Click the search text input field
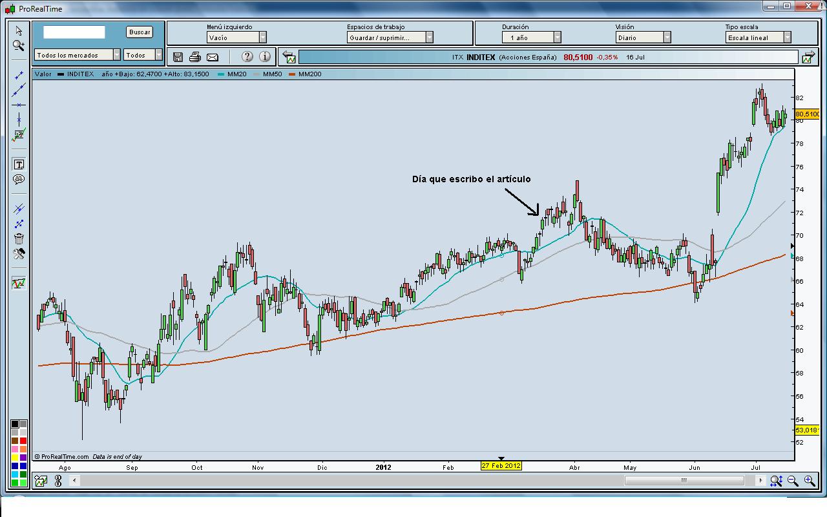This screenshot has height=517, width=827. coord(74,32)
